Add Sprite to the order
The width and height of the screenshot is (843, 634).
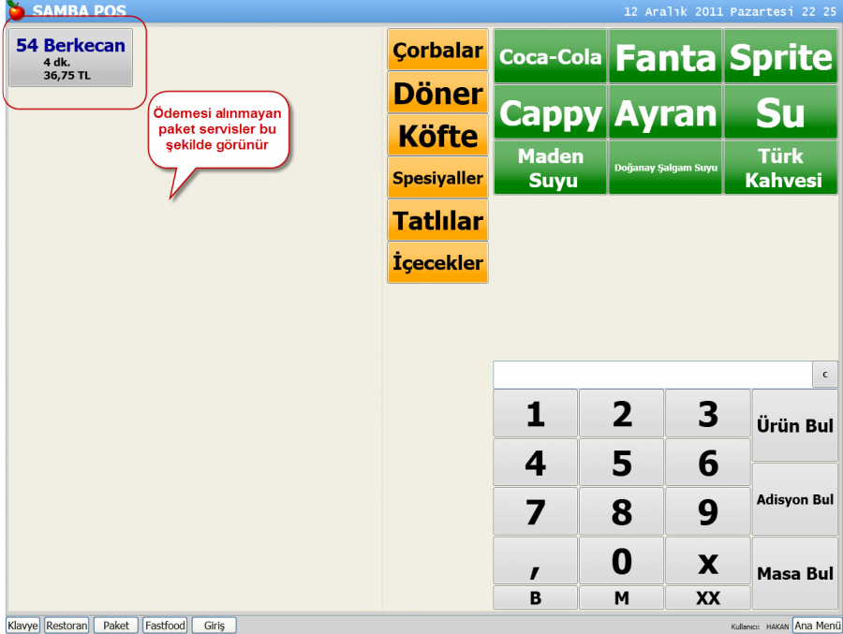click(x=780, y=56)
